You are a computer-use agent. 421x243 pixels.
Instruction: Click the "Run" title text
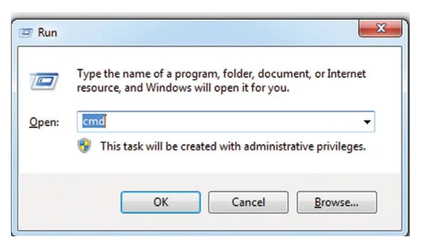[47, 33]
